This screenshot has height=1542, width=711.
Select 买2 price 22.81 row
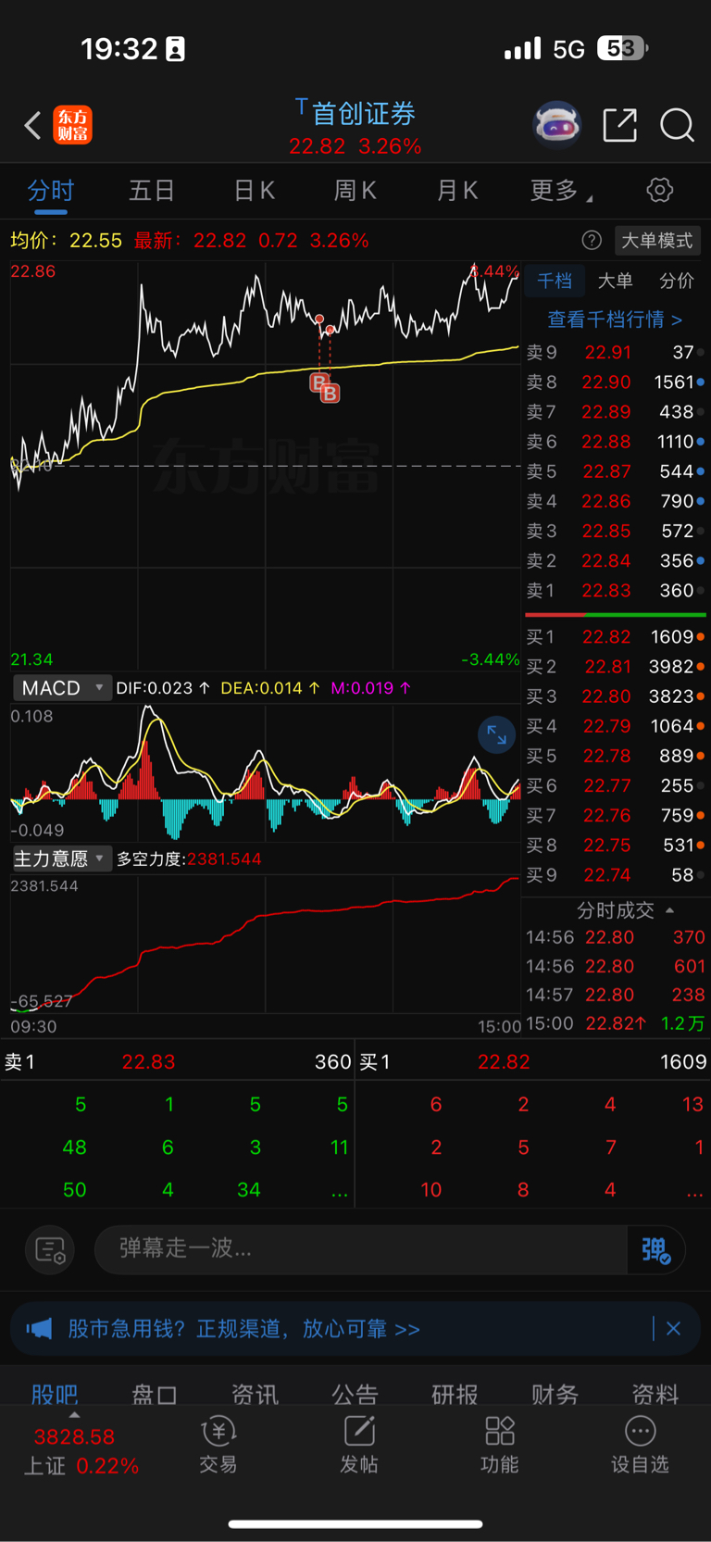click(616, 666)
